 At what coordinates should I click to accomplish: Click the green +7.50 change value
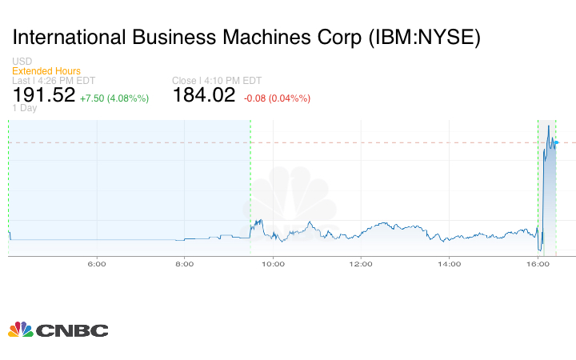point(114,98)
